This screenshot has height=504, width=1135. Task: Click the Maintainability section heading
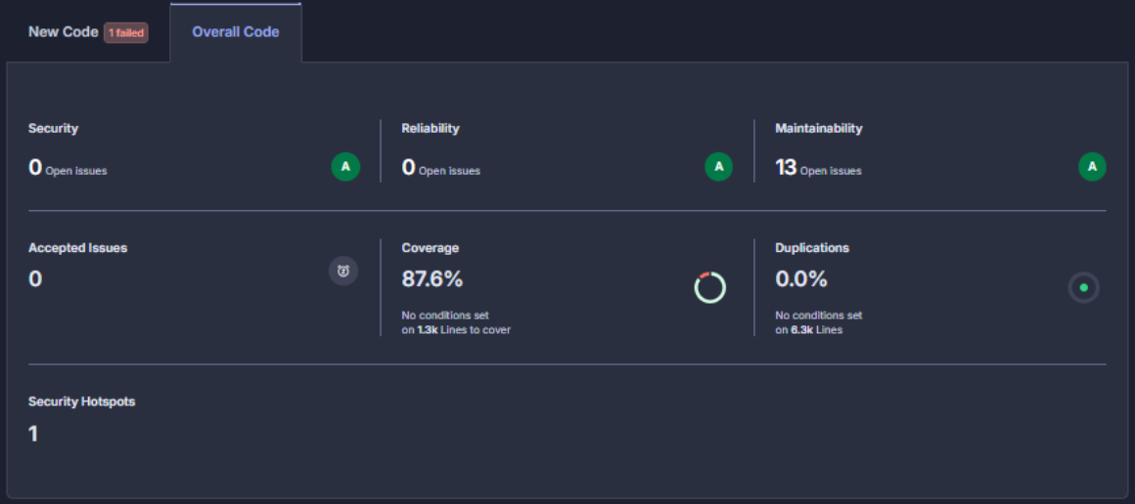[x=818, y=128]
